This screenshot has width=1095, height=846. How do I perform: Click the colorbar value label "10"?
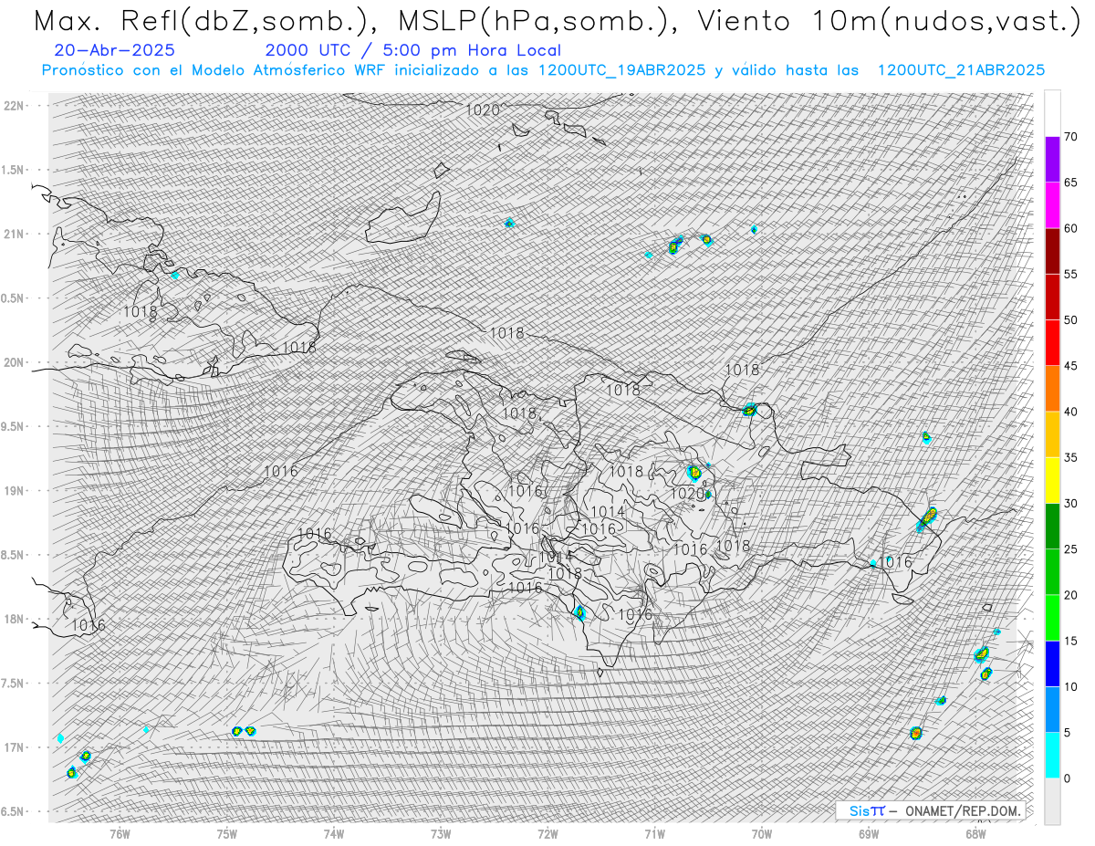click(x=1070, y=686)
